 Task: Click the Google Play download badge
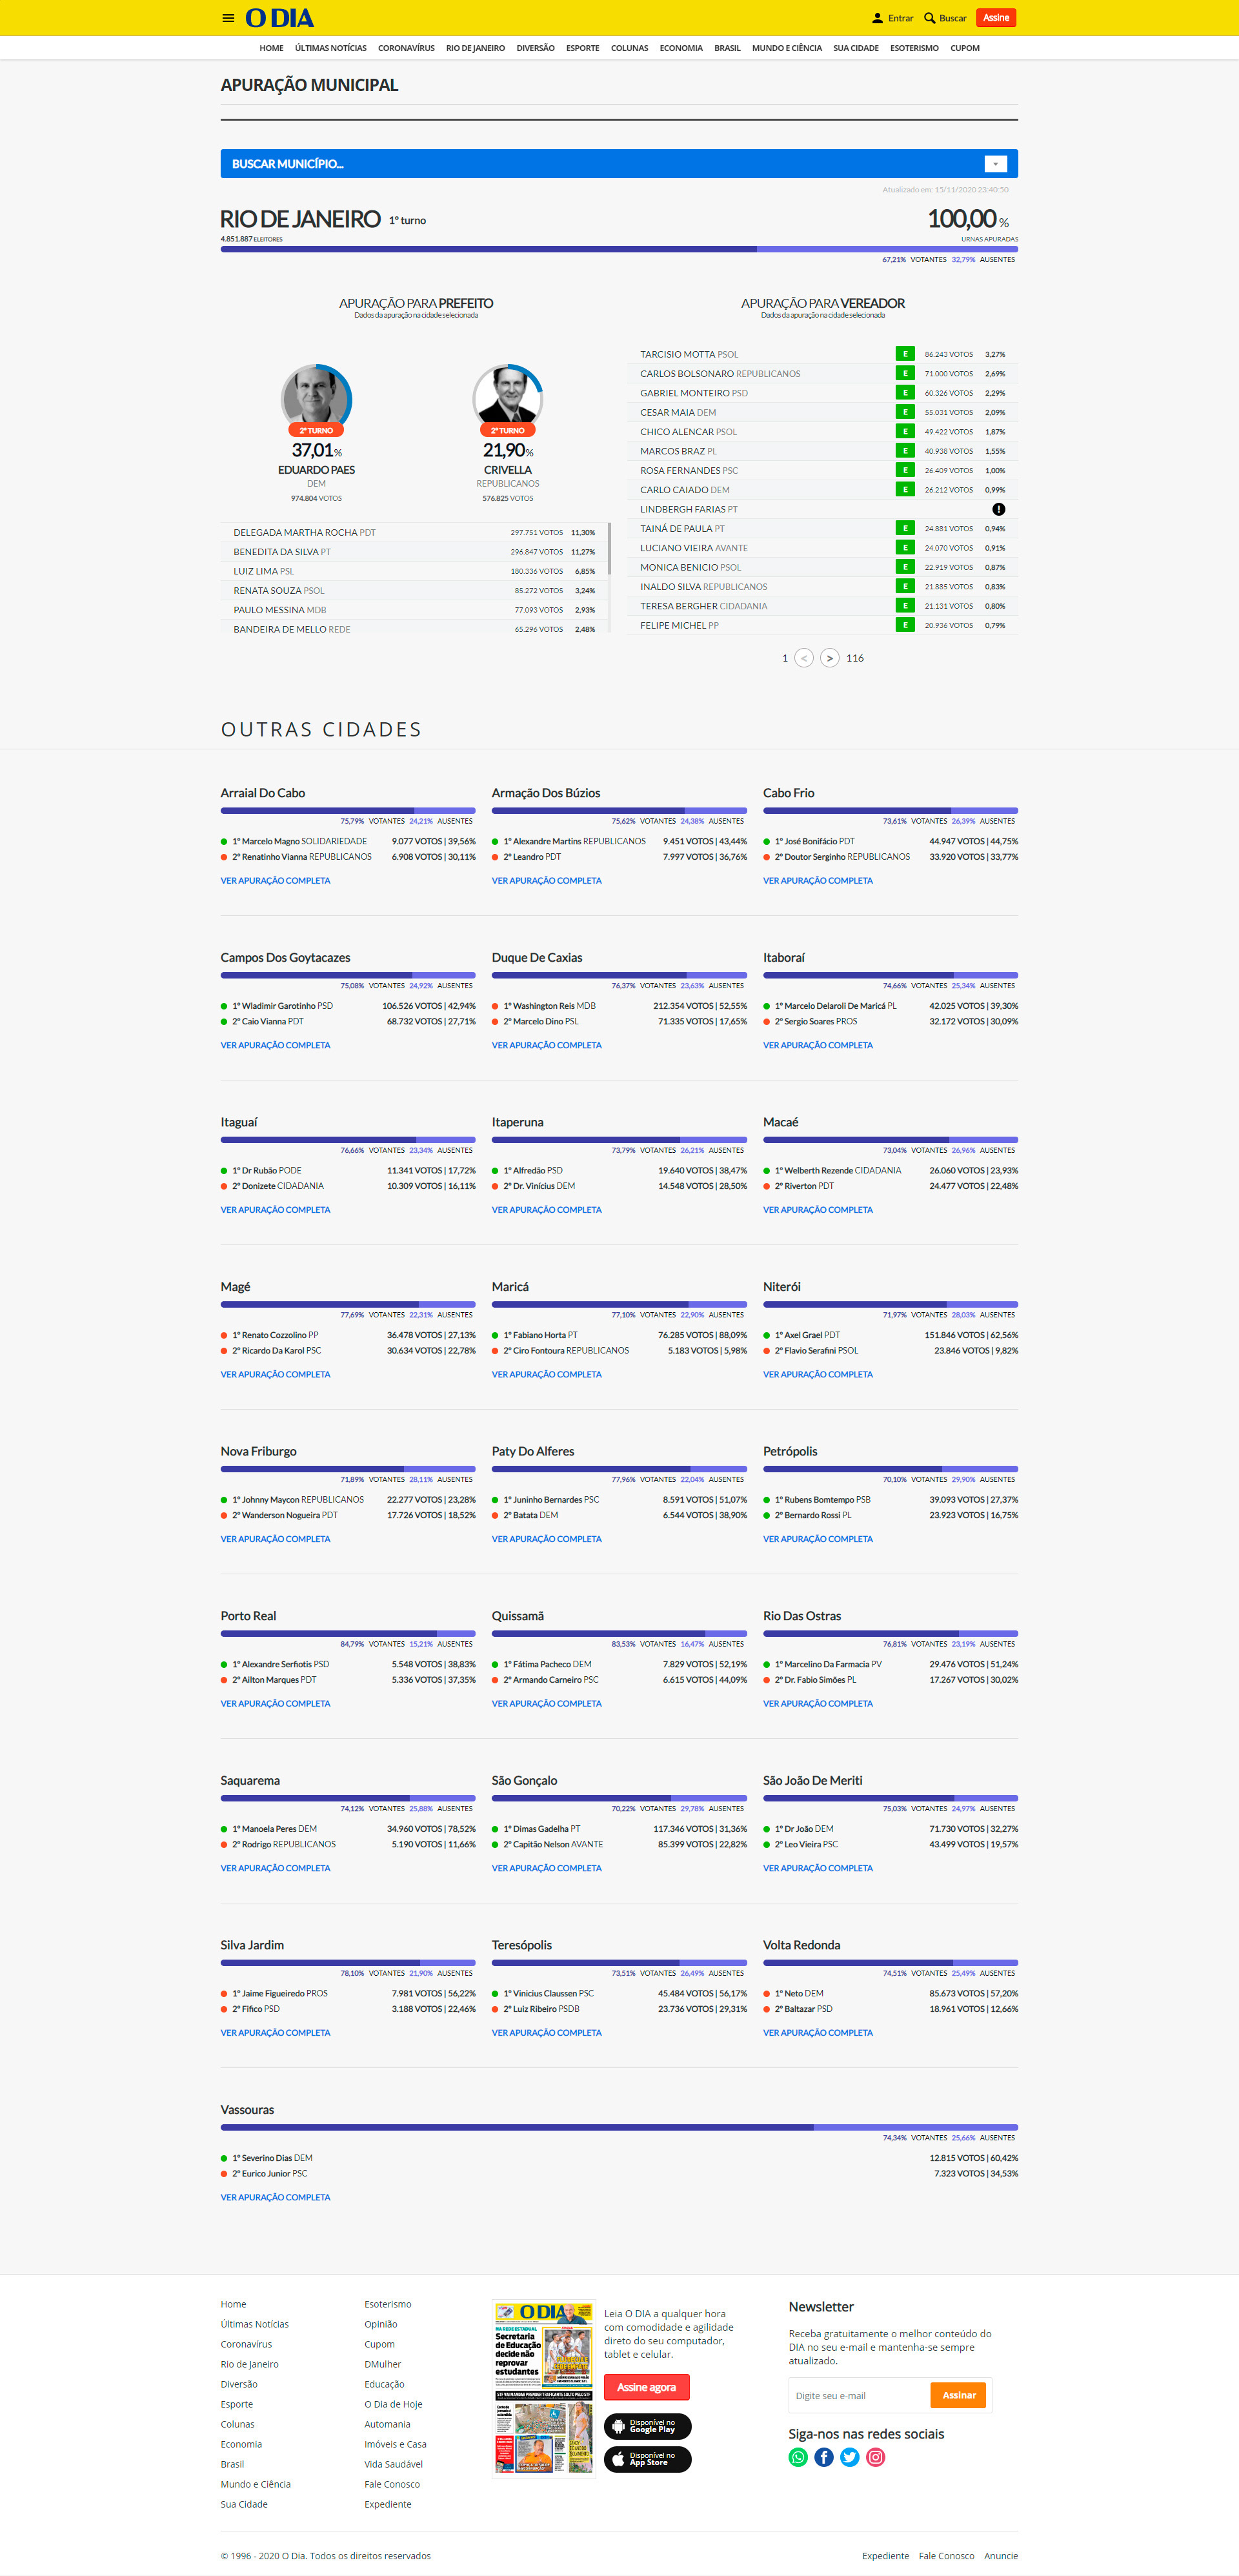[x=647, y=2426]
